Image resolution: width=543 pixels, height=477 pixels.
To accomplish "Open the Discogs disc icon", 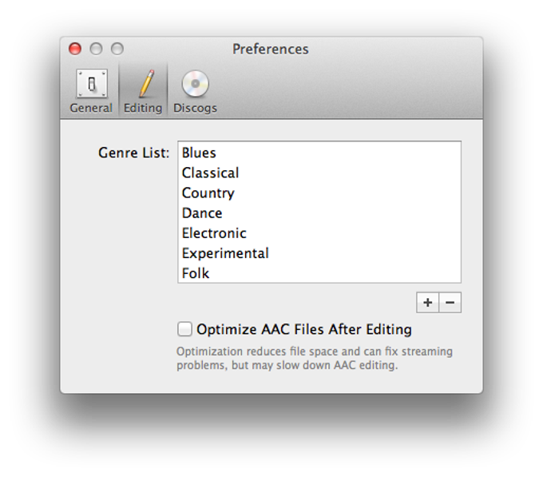I will point(196,83).
